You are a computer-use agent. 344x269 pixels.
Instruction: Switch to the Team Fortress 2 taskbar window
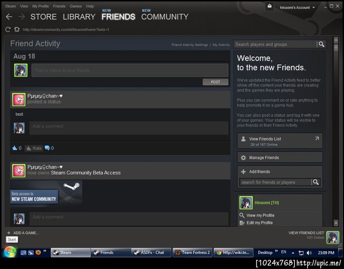[x=193, y=252]
